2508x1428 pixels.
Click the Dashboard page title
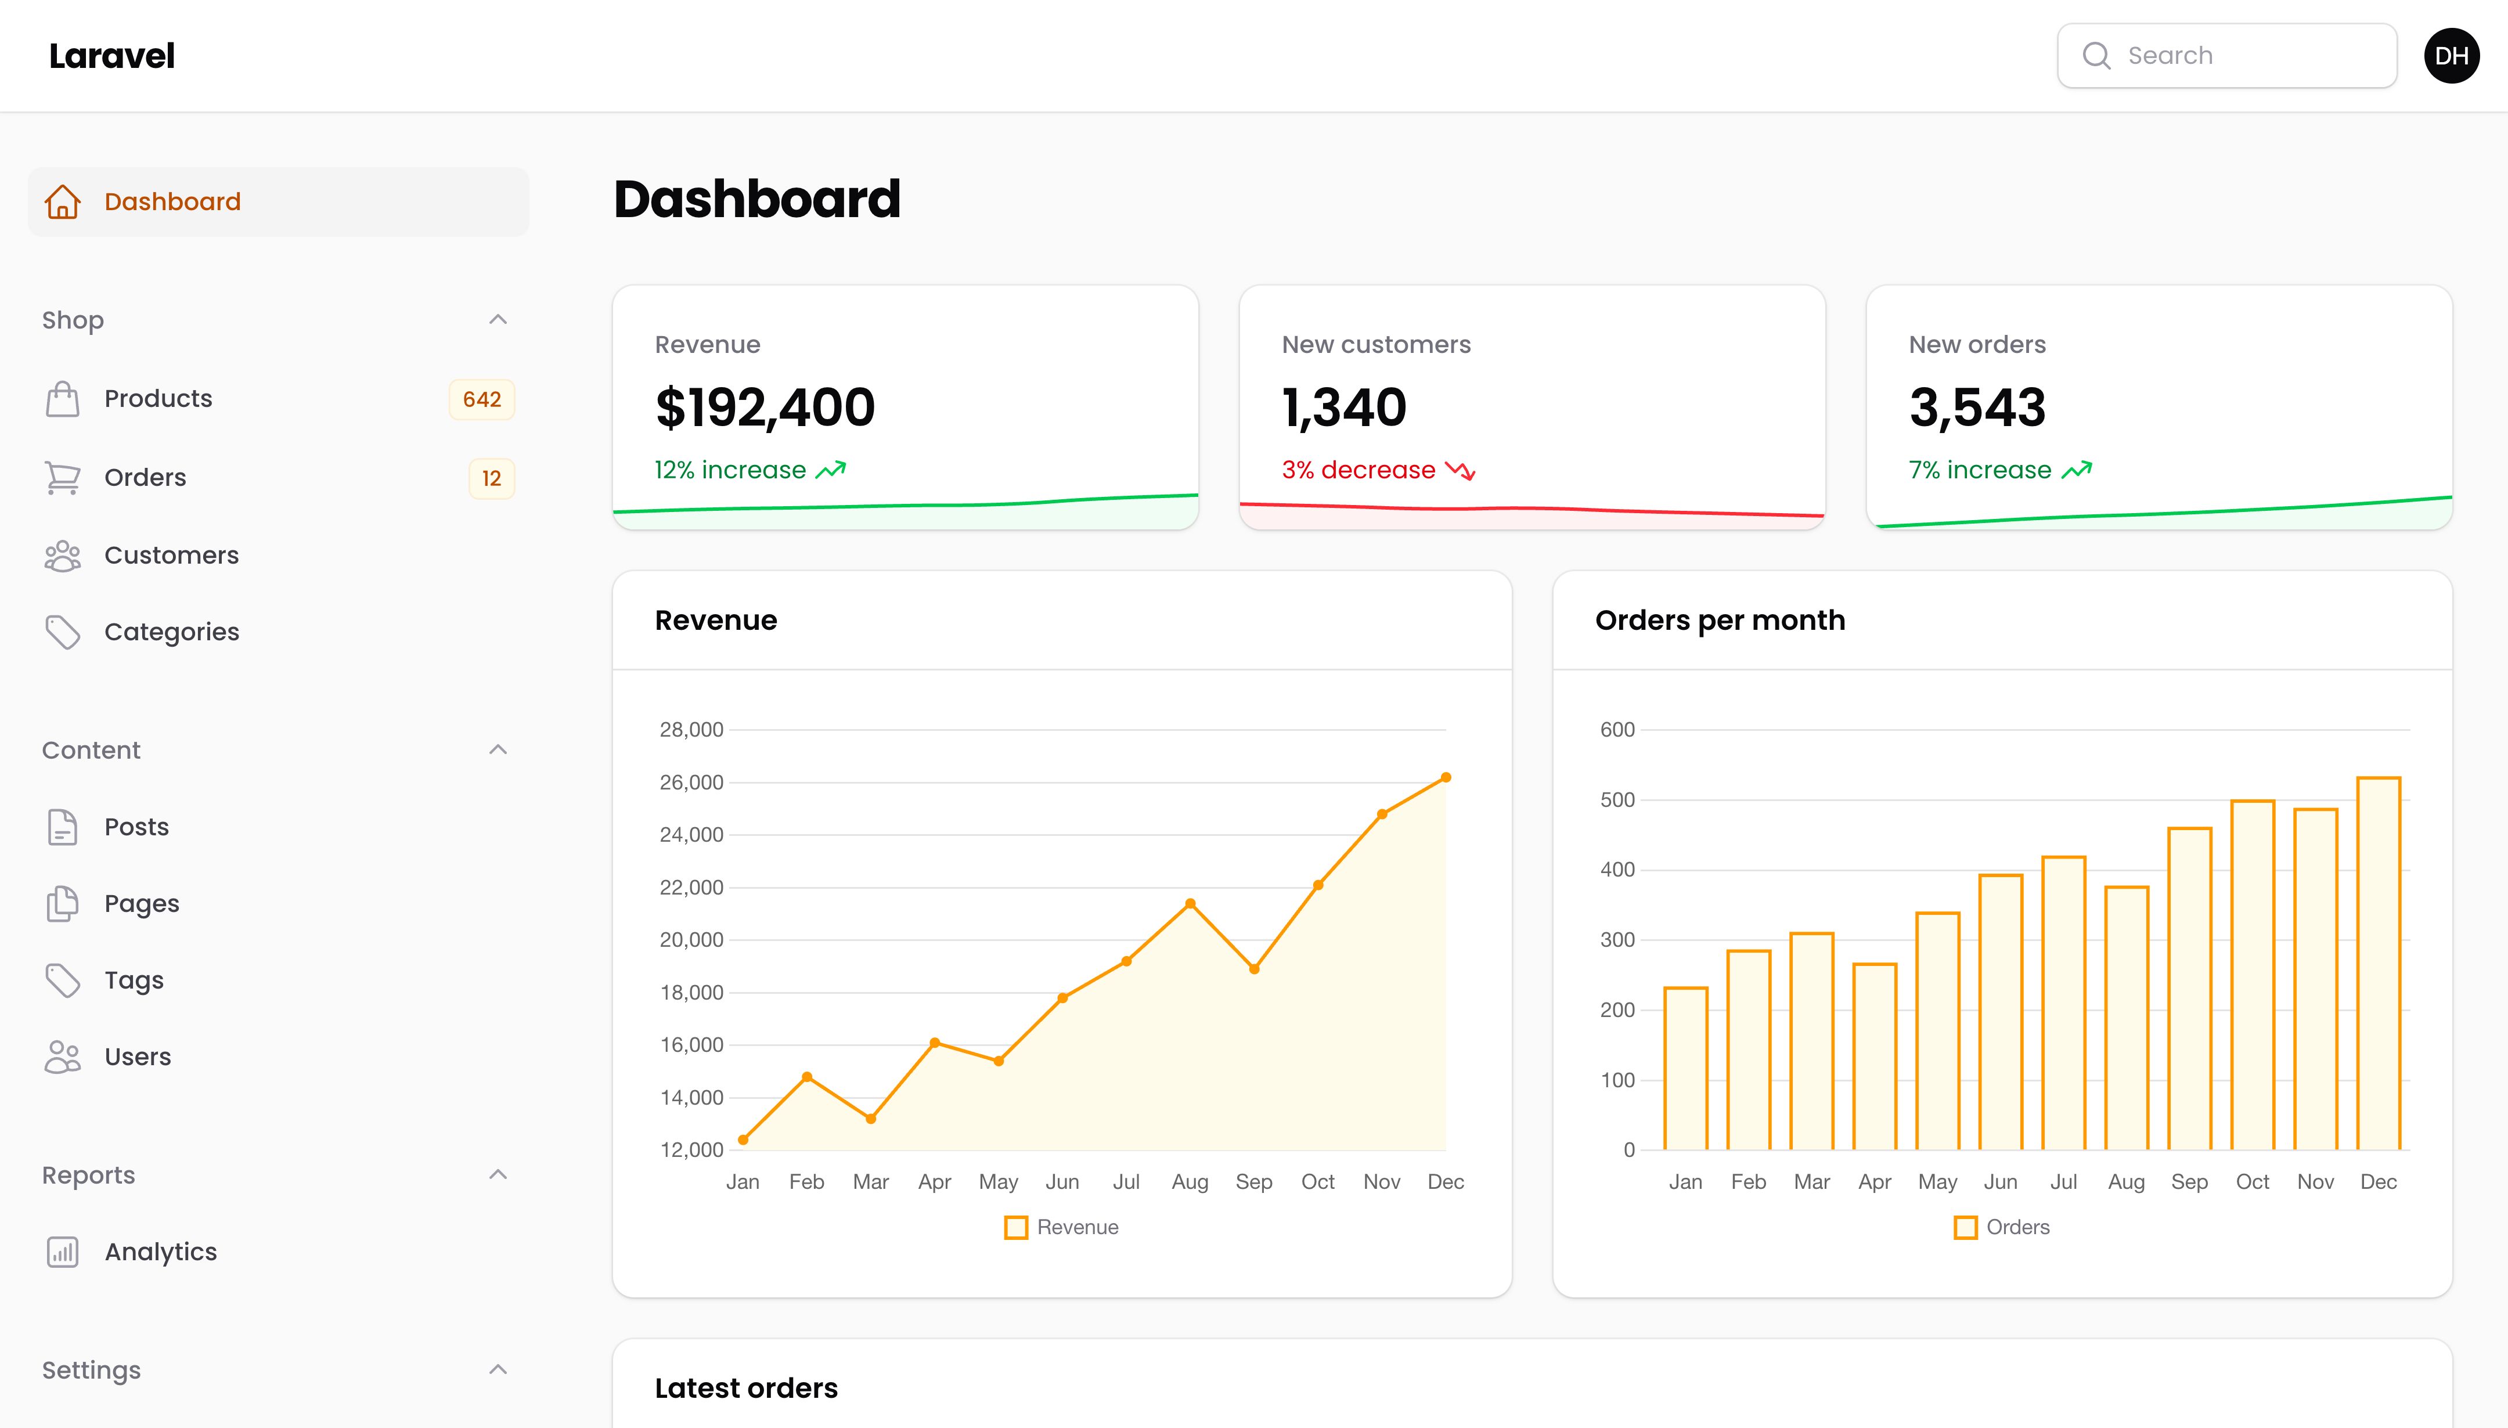click(757, 199)
